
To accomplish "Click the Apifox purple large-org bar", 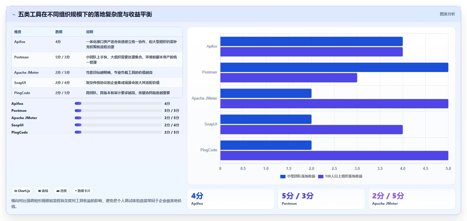I will [311, 52].
